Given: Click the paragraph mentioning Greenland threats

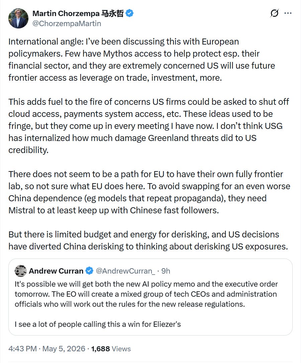Looking at the screenshot, I should 149,126.
